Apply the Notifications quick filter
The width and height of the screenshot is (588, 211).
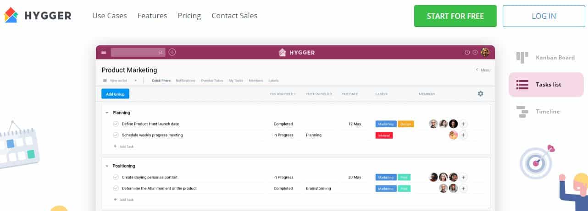[x=185, y=81]
